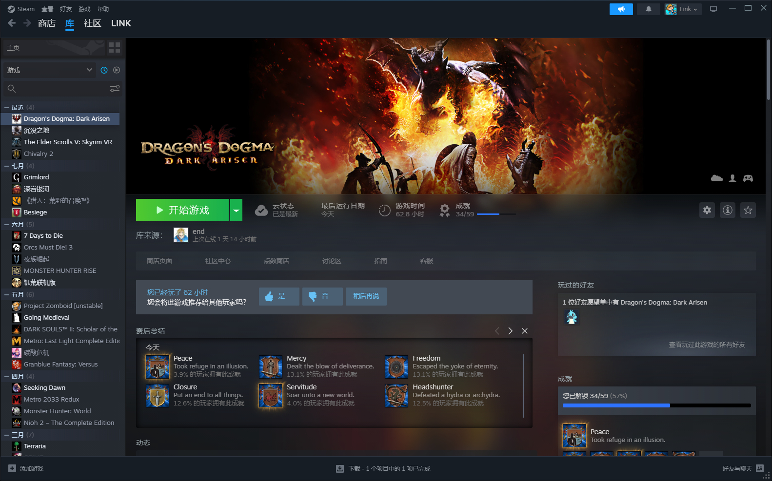Add game to favorites star
This screenshot has width=772, height=481.
pos(748,210)
